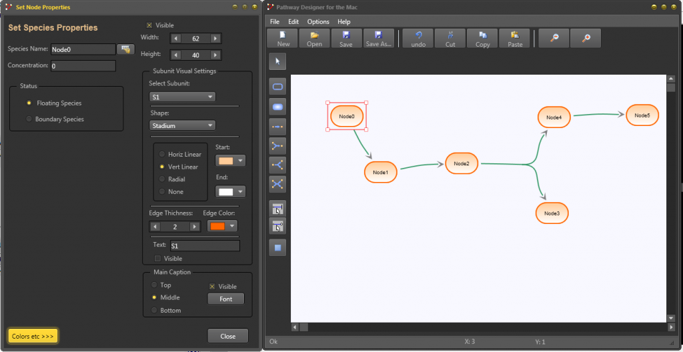Open the Select Subunit dropdown

click(182, 97)
